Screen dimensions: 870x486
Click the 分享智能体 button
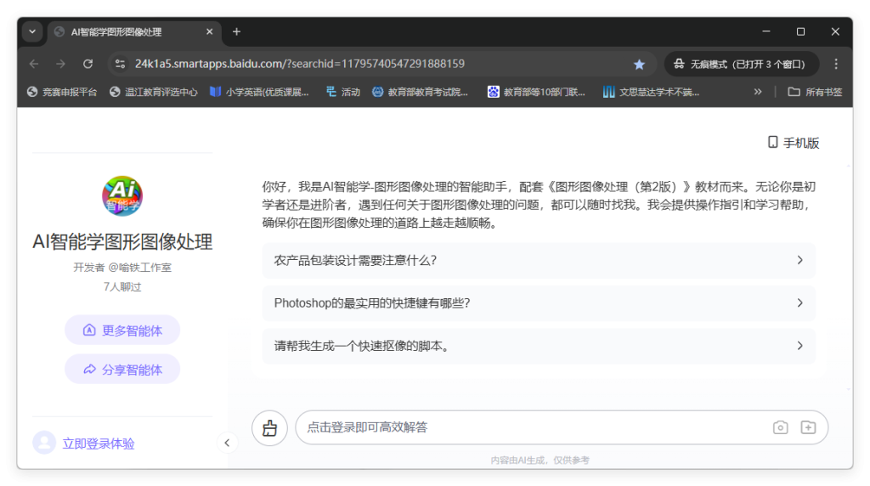(x=122, y=370)
